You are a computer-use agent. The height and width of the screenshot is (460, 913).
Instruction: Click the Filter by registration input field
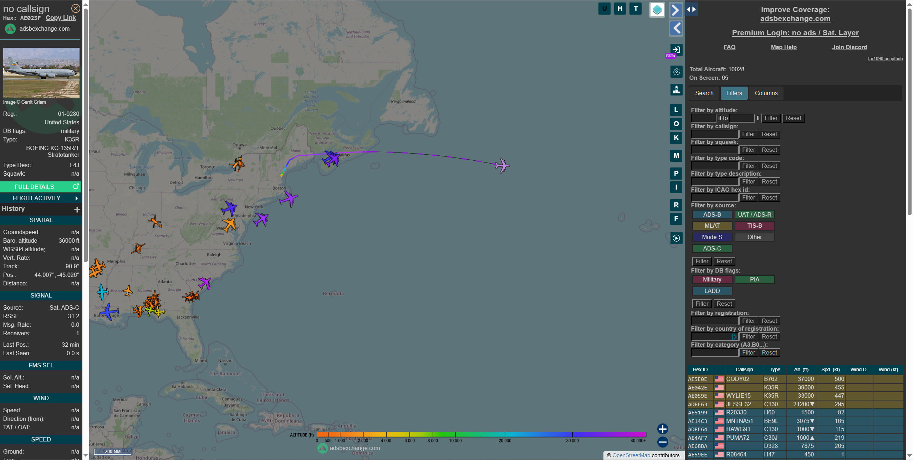tap(715, 321)
